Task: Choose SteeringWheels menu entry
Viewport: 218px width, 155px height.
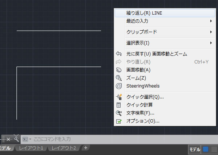Action: 165,86
